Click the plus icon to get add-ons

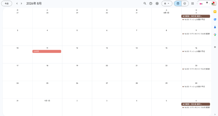point(215,47)
